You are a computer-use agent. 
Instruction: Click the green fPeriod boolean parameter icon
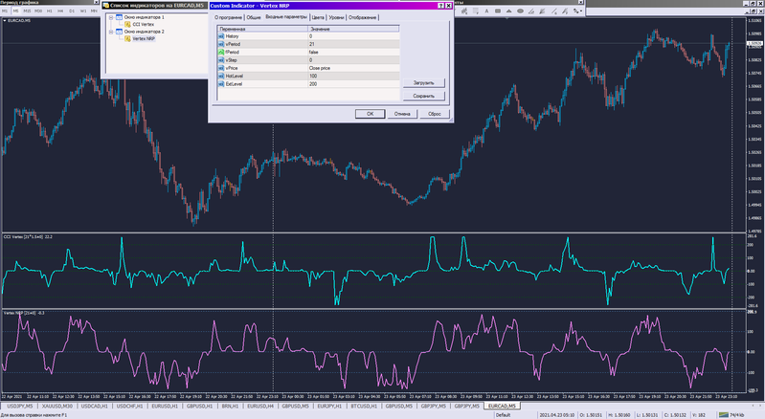pyautogui.click(x=221, y=52)
